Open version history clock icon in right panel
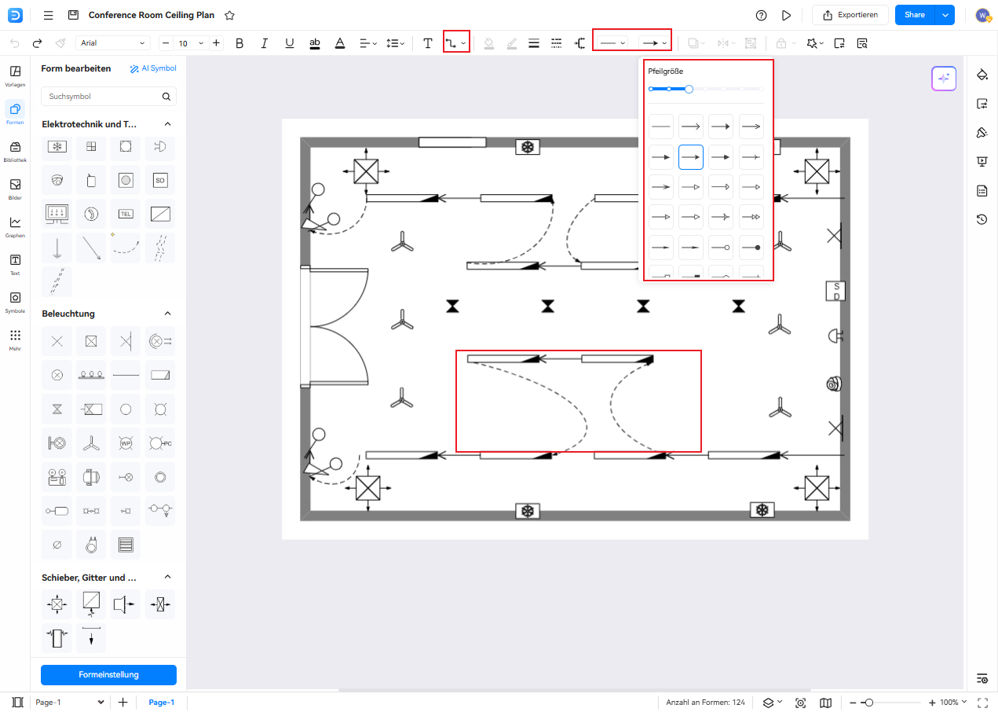Viewport: 998px width, 712px height. click(982, 219)
